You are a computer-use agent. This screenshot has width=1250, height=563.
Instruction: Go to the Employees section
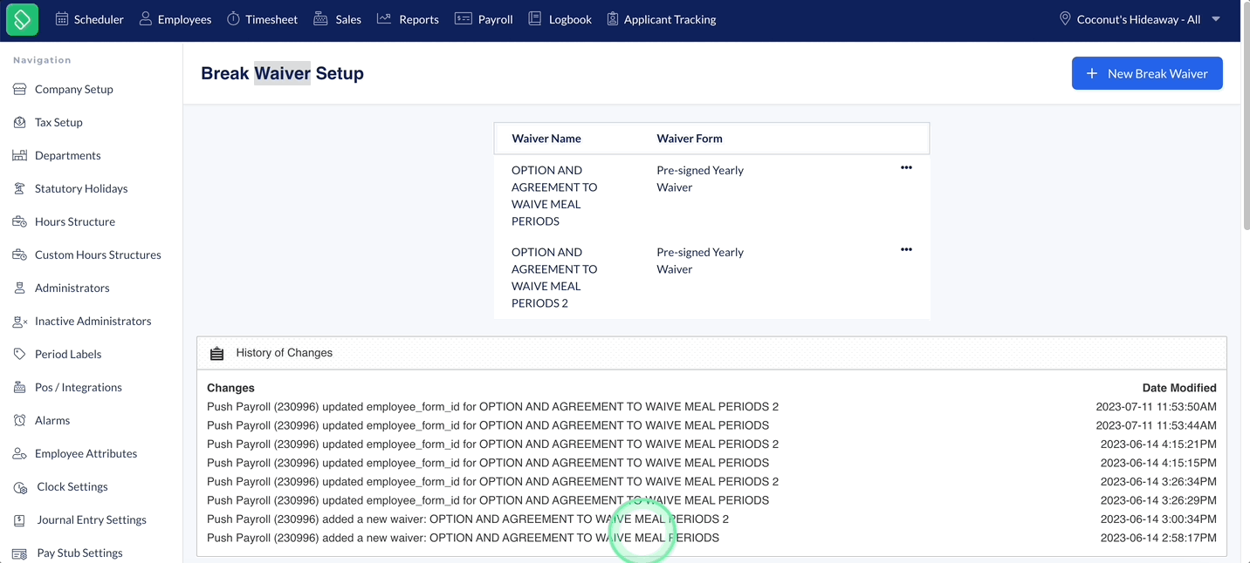(175, 18)
